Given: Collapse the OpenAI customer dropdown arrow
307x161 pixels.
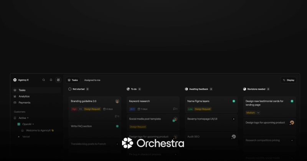Looking at the screenshot, I should click(33, 124).
